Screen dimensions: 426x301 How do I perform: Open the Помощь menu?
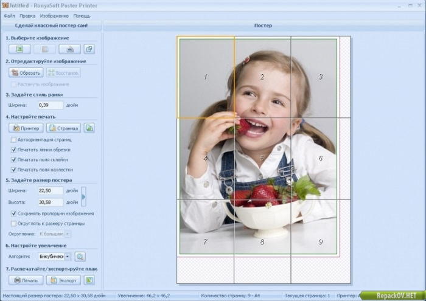(x=82, y=16)
